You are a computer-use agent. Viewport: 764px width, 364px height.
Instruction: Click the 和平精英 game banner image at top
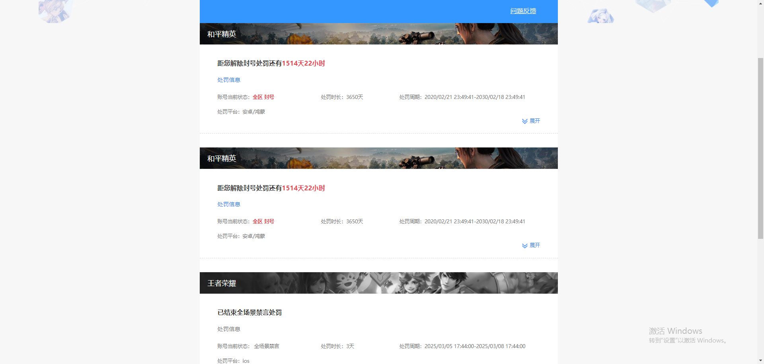(x=378, y=33)
